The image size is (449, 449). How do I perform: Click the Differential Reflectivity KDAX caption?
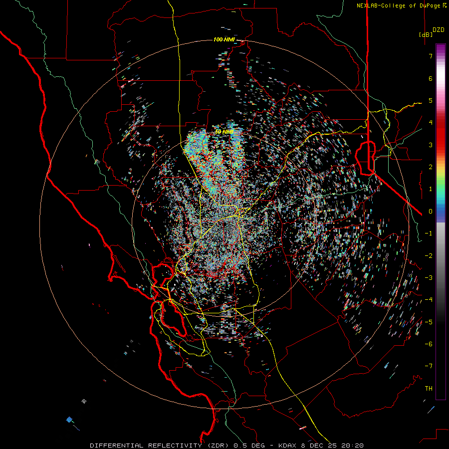(227, 446)
